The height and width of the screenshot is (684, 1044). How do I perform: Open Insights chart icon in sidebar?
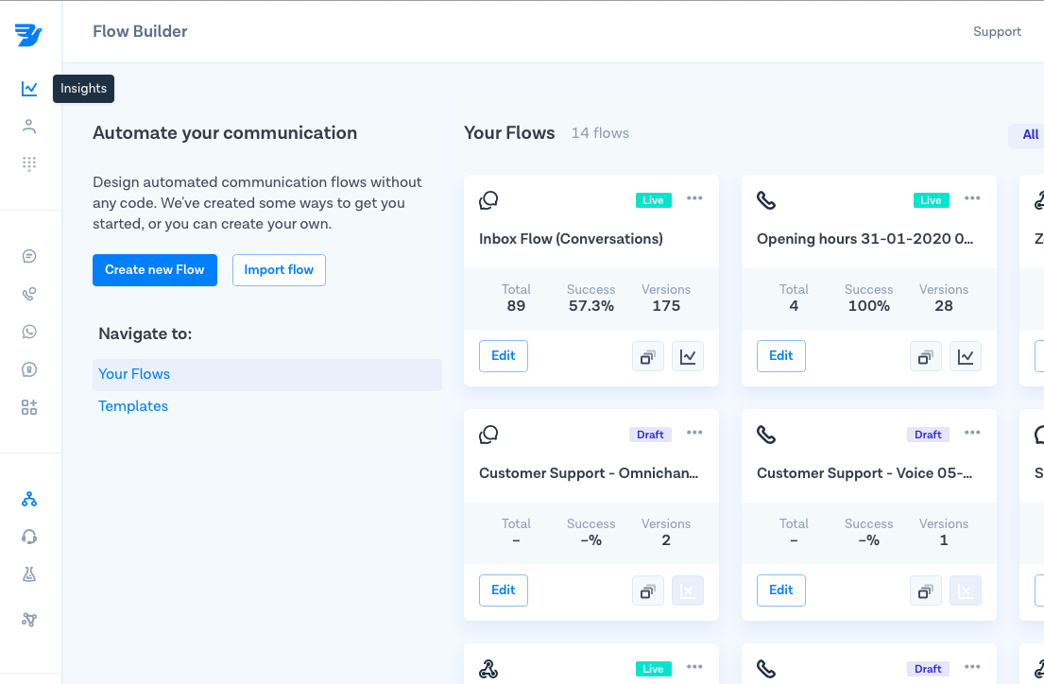29,89
